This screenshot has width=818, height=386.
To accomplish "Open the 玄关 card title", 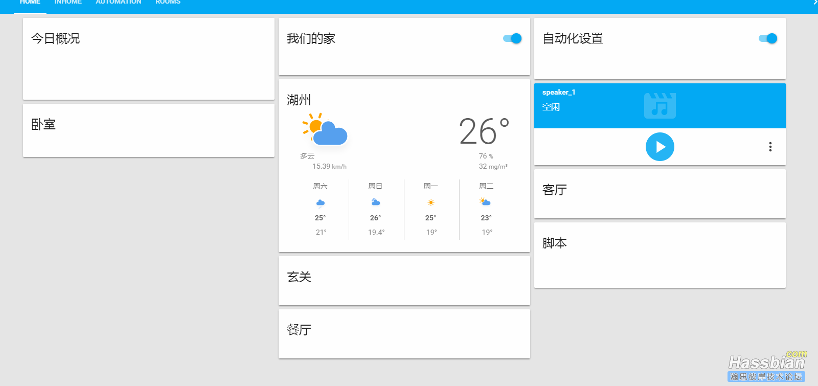I will 299,277.
